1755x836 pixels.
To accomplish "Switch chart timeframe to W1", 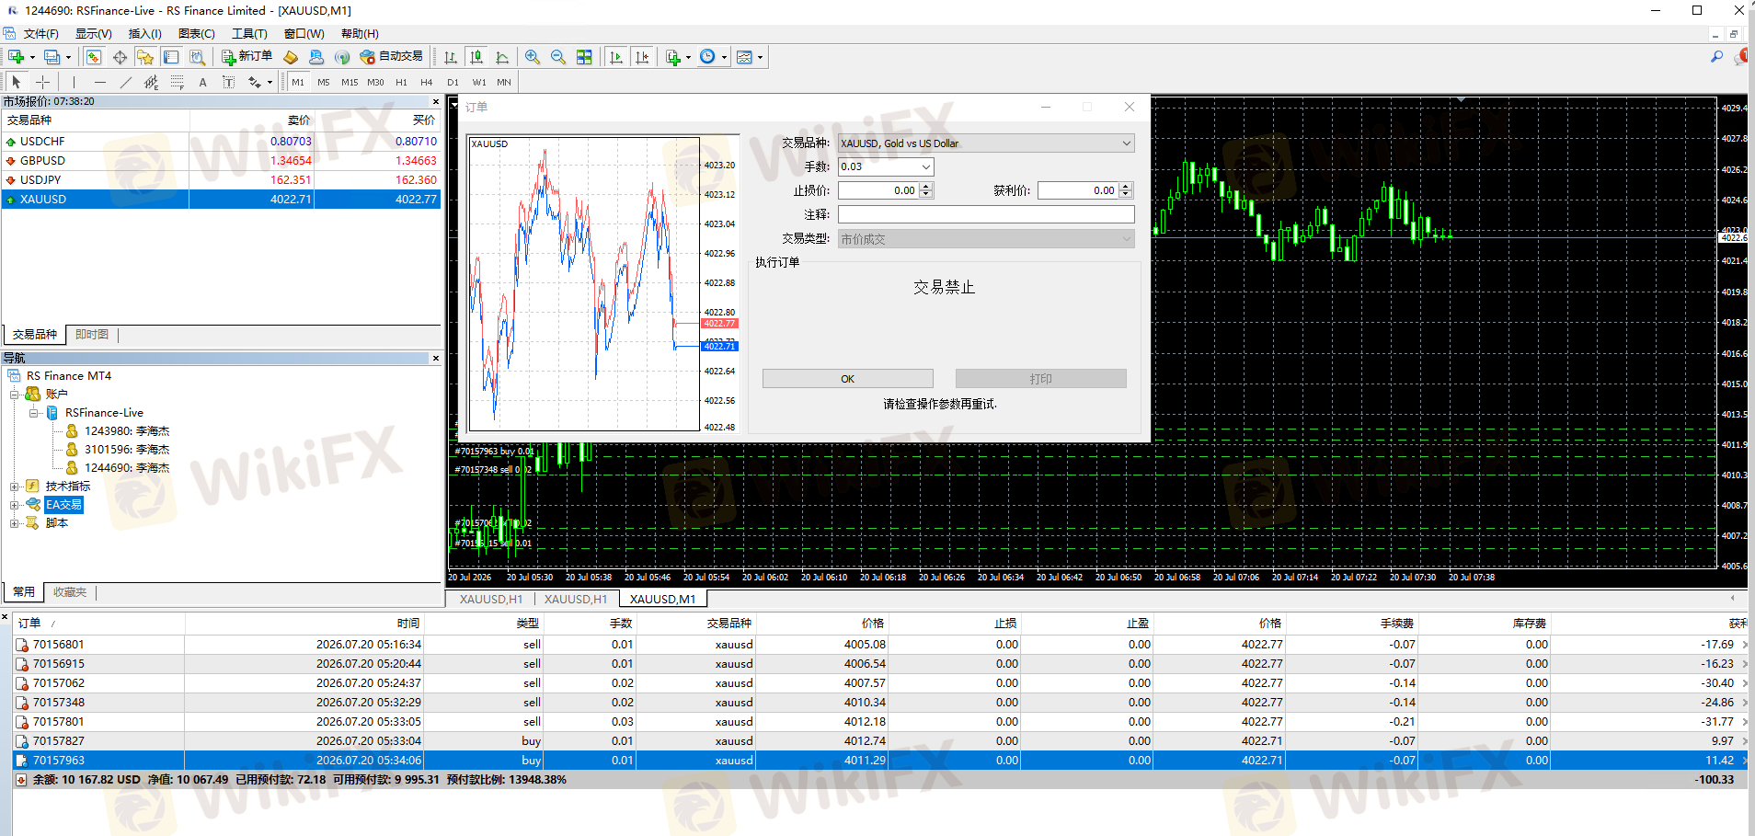I will coord(479,82).
